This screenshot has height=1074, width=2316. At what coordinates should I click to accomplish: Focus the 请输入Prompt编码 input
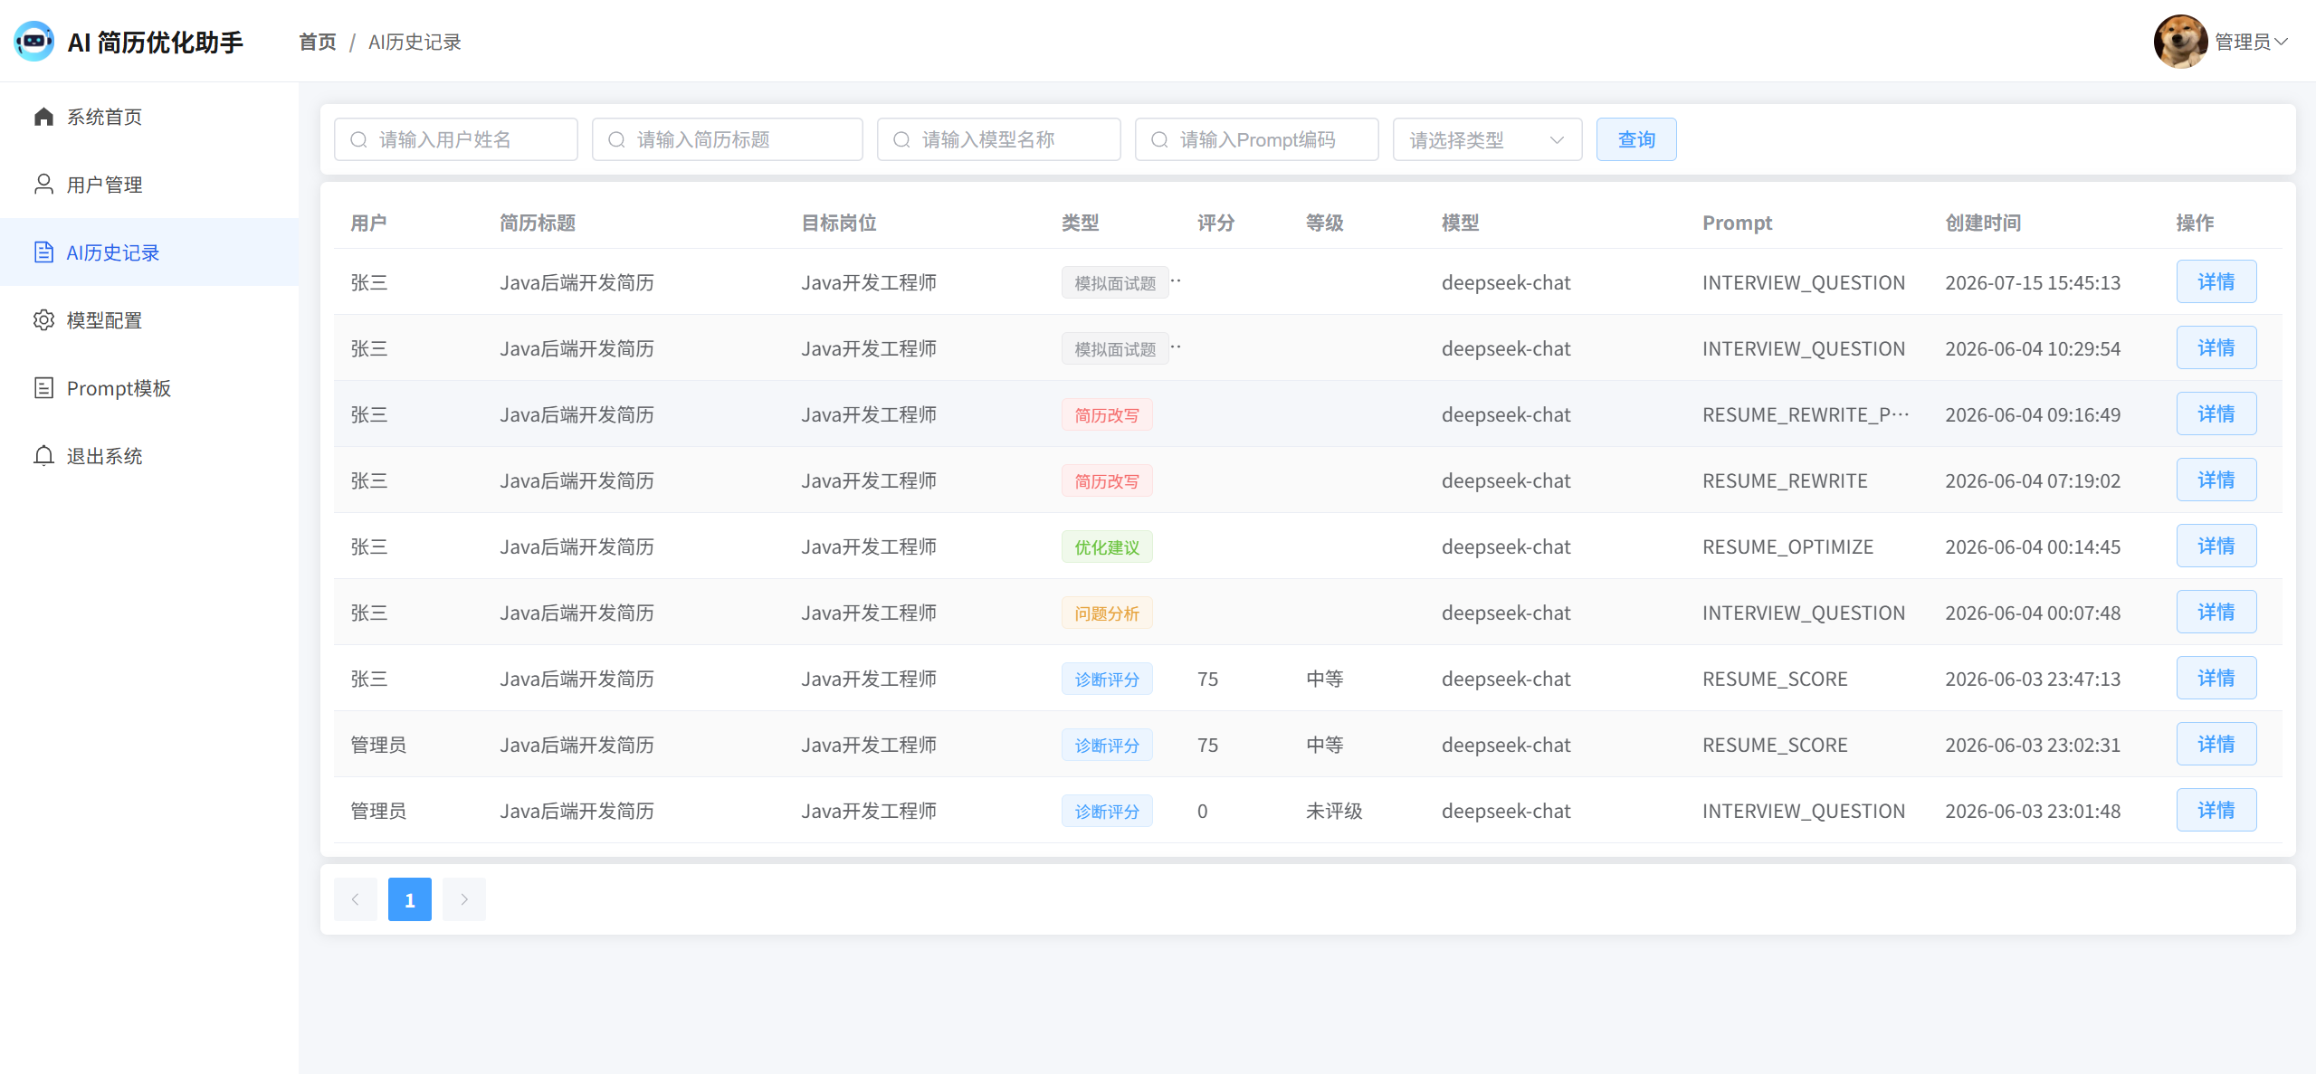pos(1256,139)
